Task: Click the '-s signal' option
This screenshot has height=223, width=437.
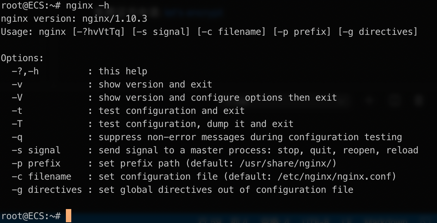Action: (x=36, y=150)
